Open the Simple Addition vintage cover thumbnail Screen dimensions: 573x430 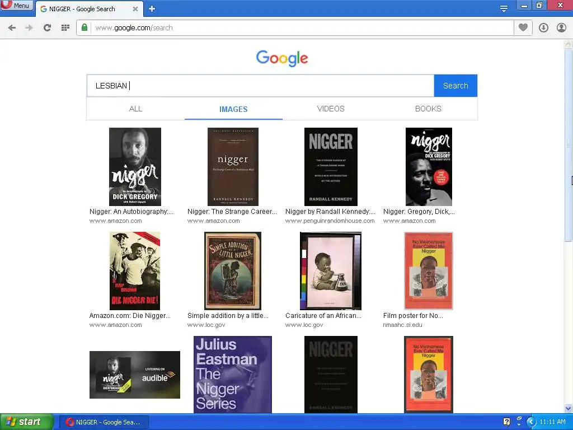pos(233,271)
